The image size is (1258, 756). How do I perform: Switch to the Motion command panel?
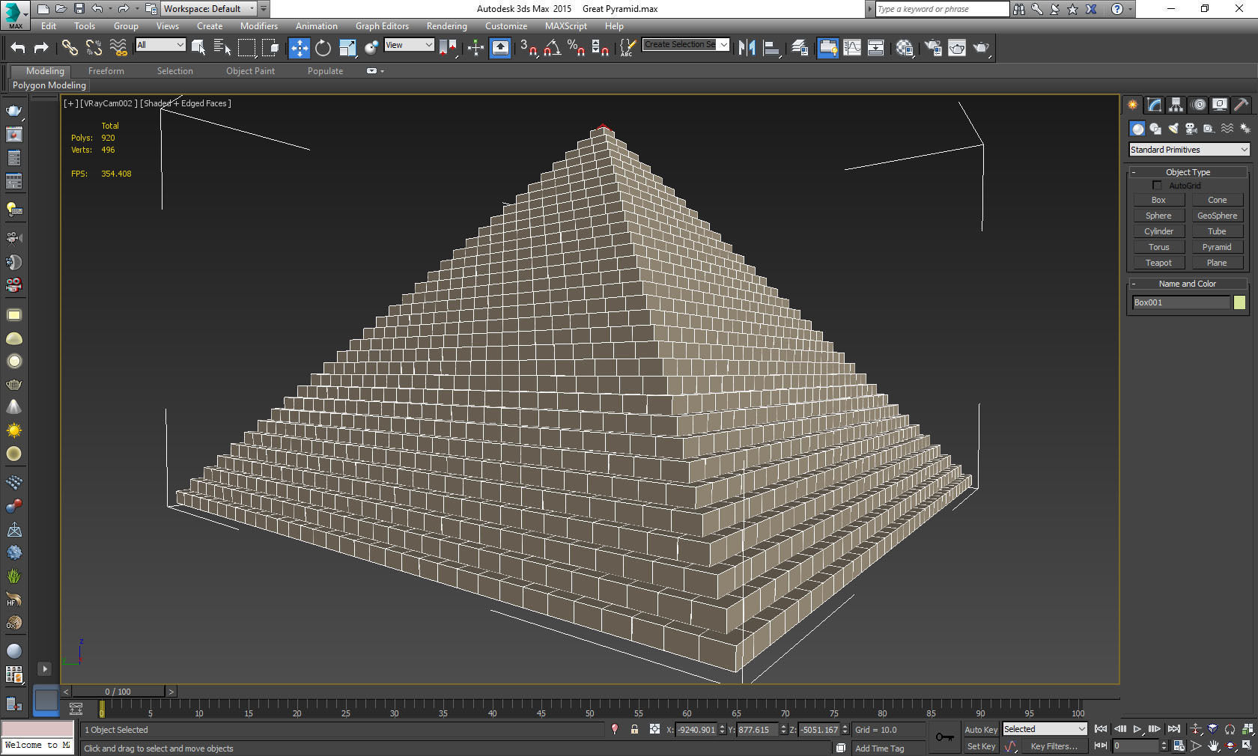tap(1199, 105)
